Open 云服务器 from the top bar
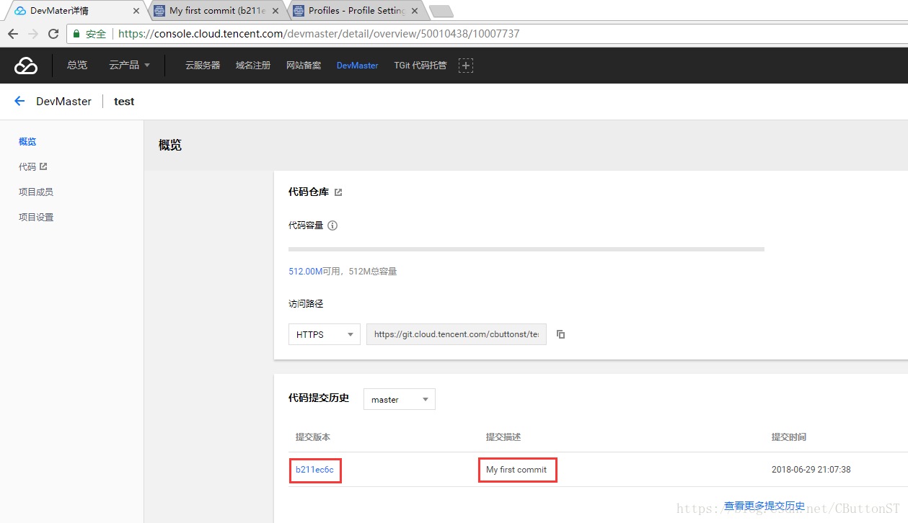The image size is (908, 523). (203, 66)
